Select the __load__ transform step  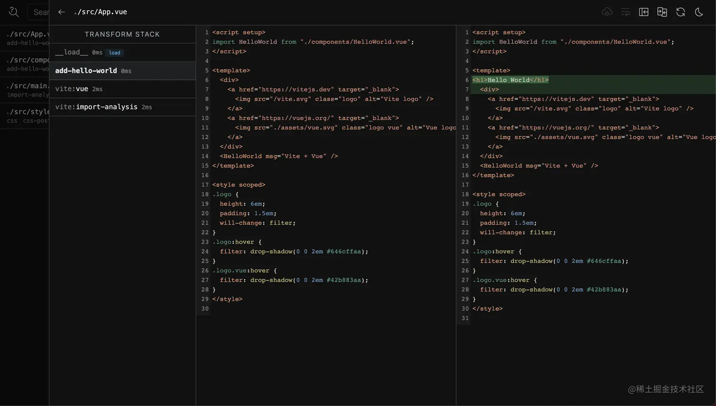(122, 53)
